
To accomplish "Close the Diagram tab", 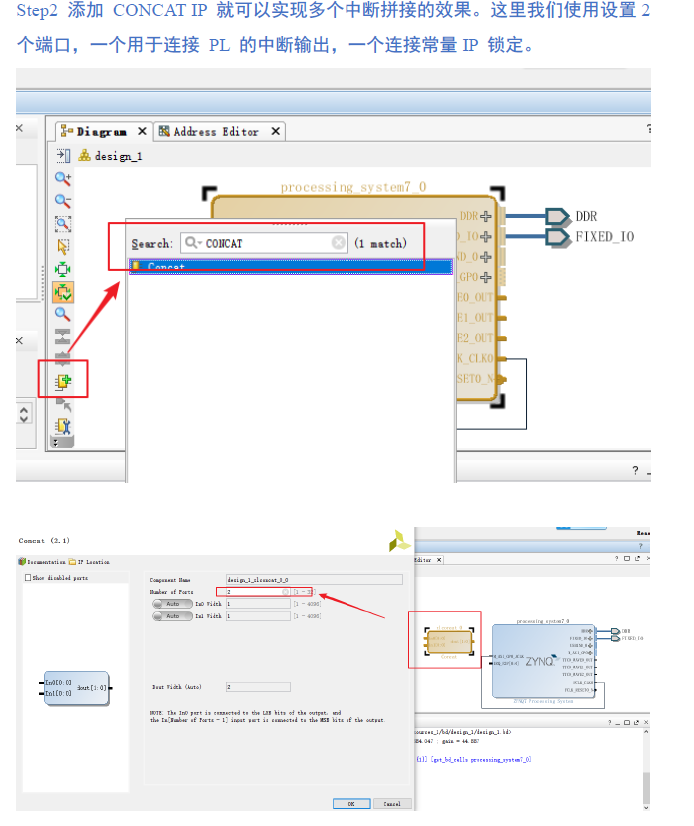I will tap(142, 131).
